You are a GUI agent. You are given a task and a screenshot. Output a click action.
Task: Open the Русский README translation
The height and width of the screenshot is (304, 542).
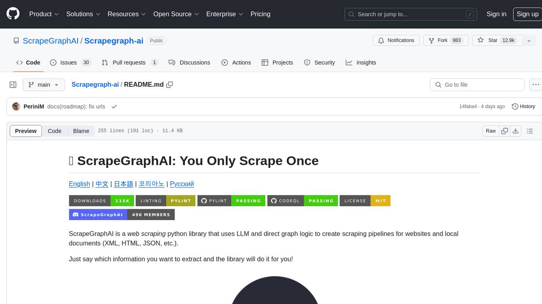click(182, 184)
